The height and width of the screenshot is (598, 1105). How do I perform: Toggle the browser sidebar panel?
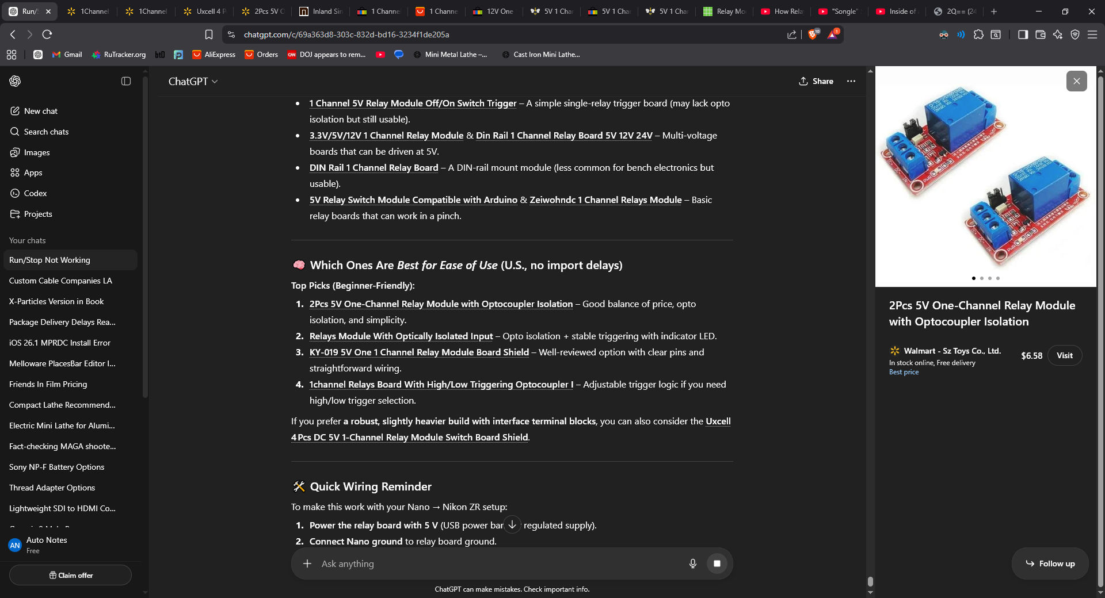(1023, 34)
